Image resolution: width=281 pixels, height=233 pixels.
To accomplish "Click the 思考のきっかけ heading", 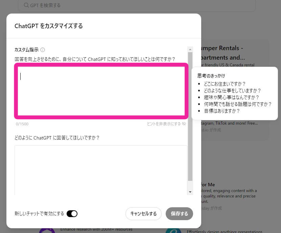I will click(211, 76).
